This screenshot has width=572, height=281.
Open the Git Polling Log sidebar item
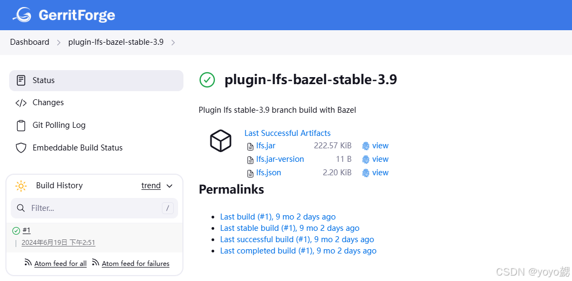click(96, 125)
